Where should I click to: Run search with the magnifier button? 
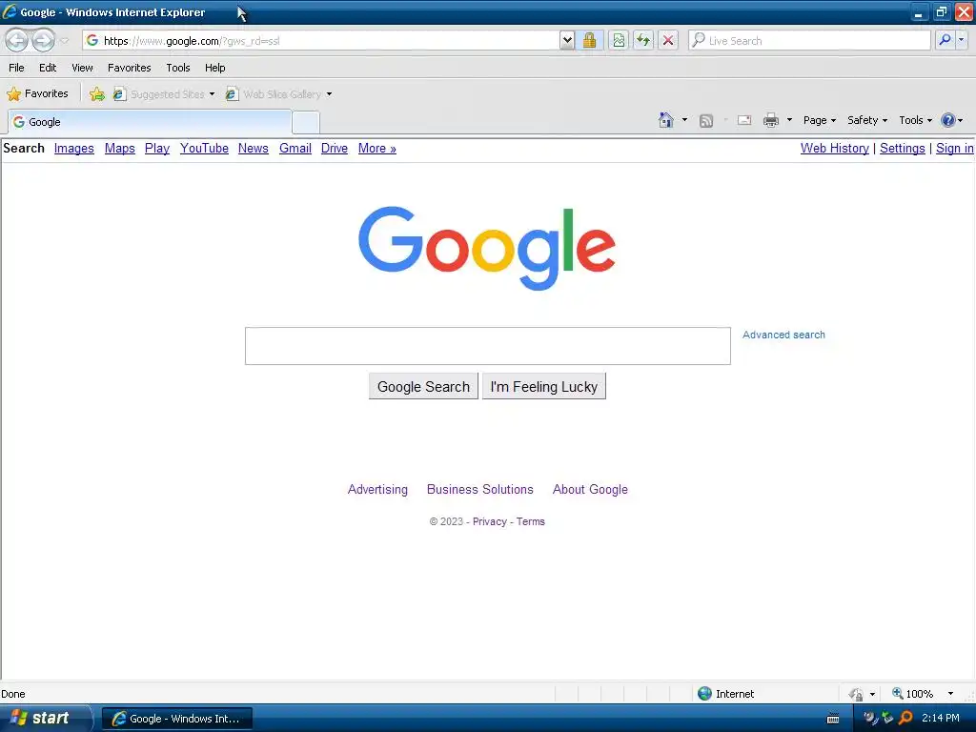click(x=945, y=40)
